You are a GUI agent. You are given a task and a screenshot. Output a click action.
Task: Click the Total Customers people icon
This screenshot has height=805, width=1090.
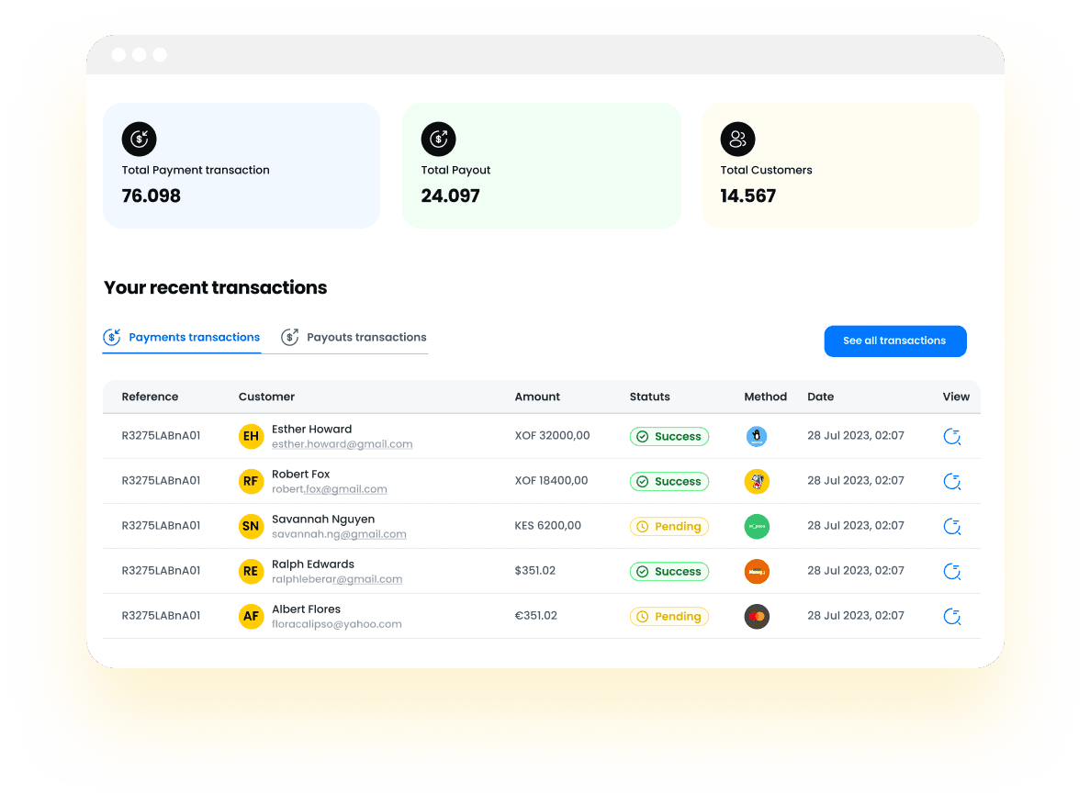coord(737,140)
